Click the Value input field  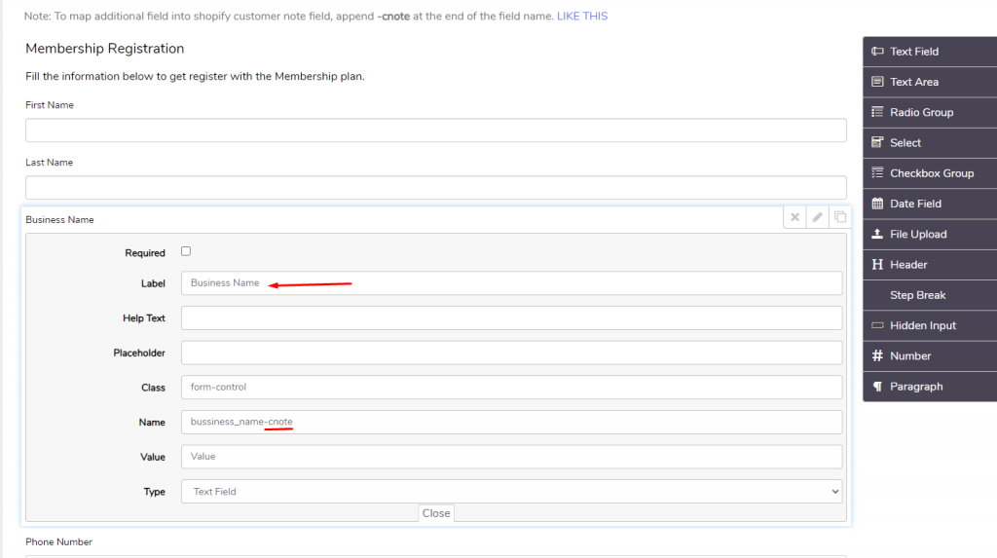512,456
